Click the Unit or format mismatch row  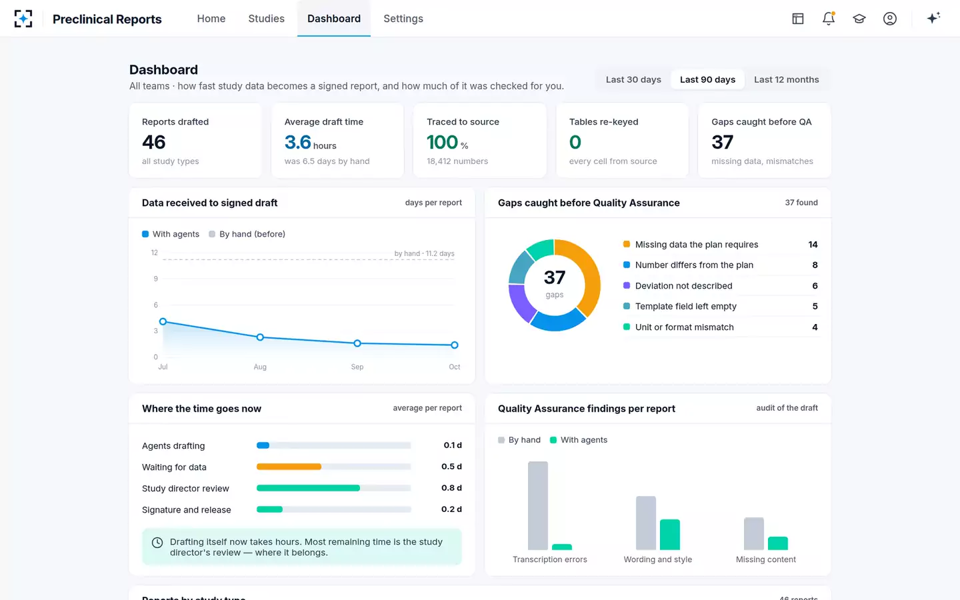(720, 327)
